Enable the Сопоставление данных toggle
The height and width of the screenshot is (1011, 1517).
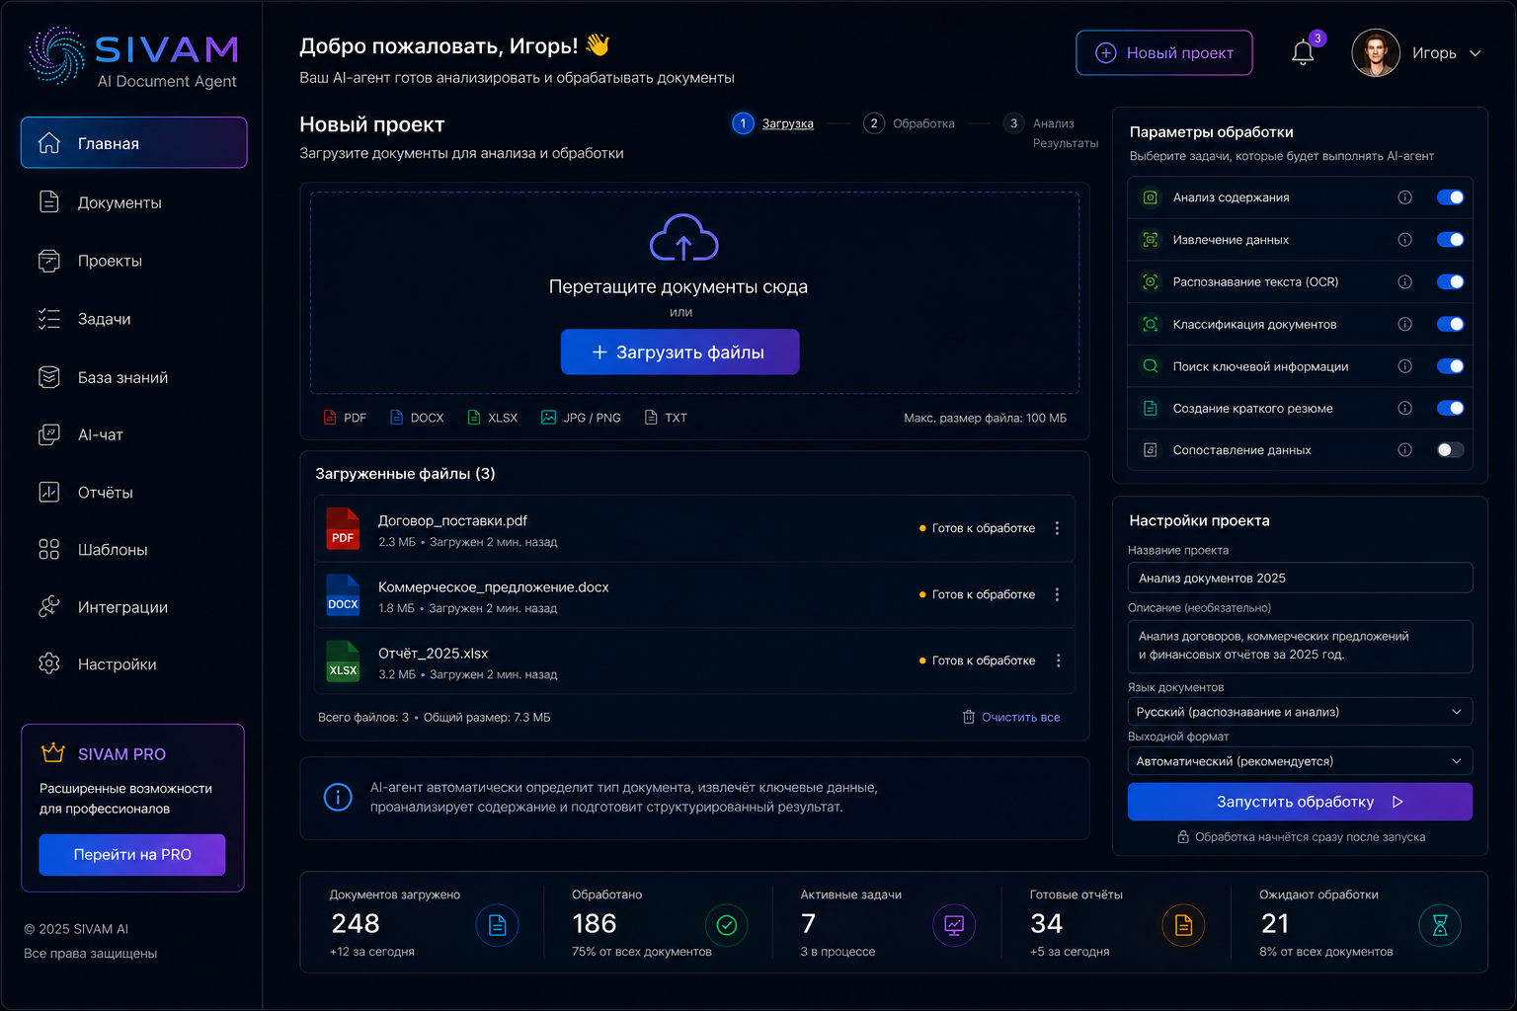click(1450, 450)
